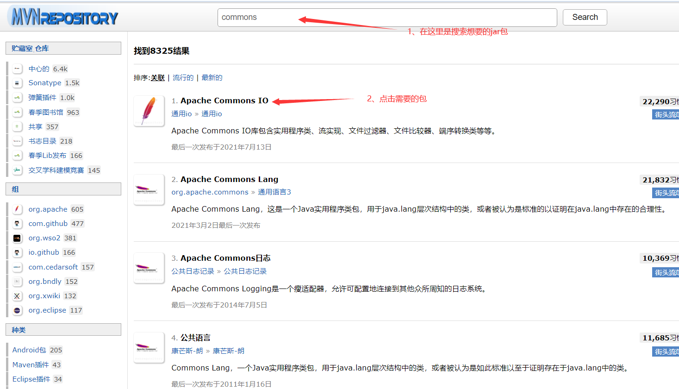Click the icon beside 春季Lib发布
Image resolution: width=679 pixels, height=389 pixels.
(x=17, y=156)
